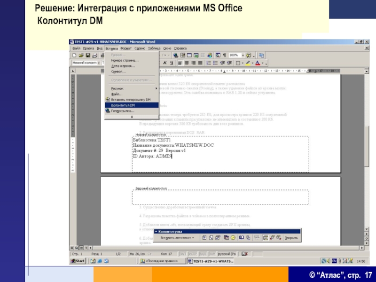
Task: Insert date from header/footer toolbar
Action: pyautogui.click(x=226, y=238)
